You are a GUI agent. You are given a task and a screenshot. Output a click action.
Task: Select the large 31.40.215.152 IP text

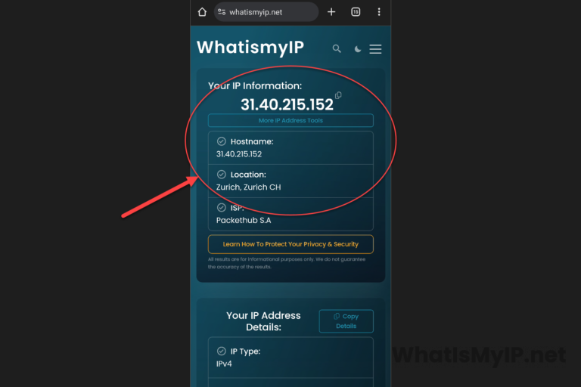[x=287, y=104]
